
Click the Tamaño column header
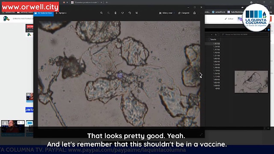click(213, 39)
